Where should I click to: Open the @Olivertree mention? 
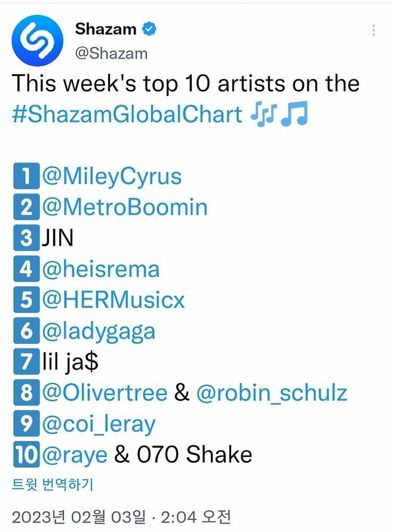coord(105,393)
